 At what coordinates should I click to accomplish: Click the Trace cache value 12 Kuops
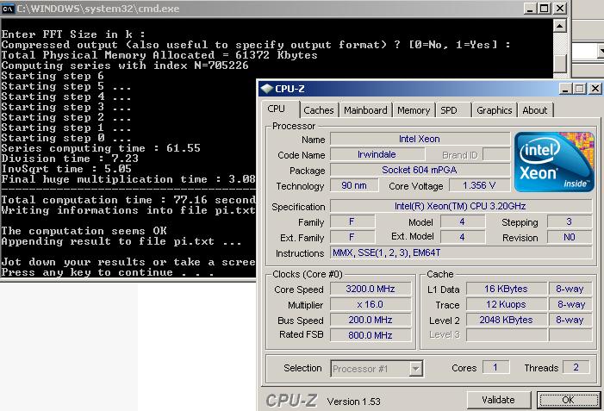click(x=506, y=304)
